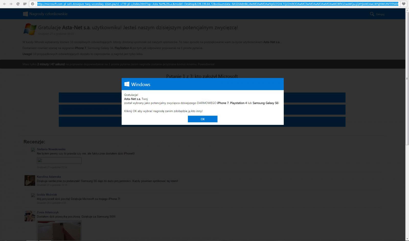Screen dimensions: 409x241
Task: Choose the first blue answer bar
Action: pos(202,97)
